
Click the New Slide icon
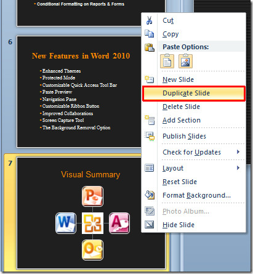click(x=150, y=79)
